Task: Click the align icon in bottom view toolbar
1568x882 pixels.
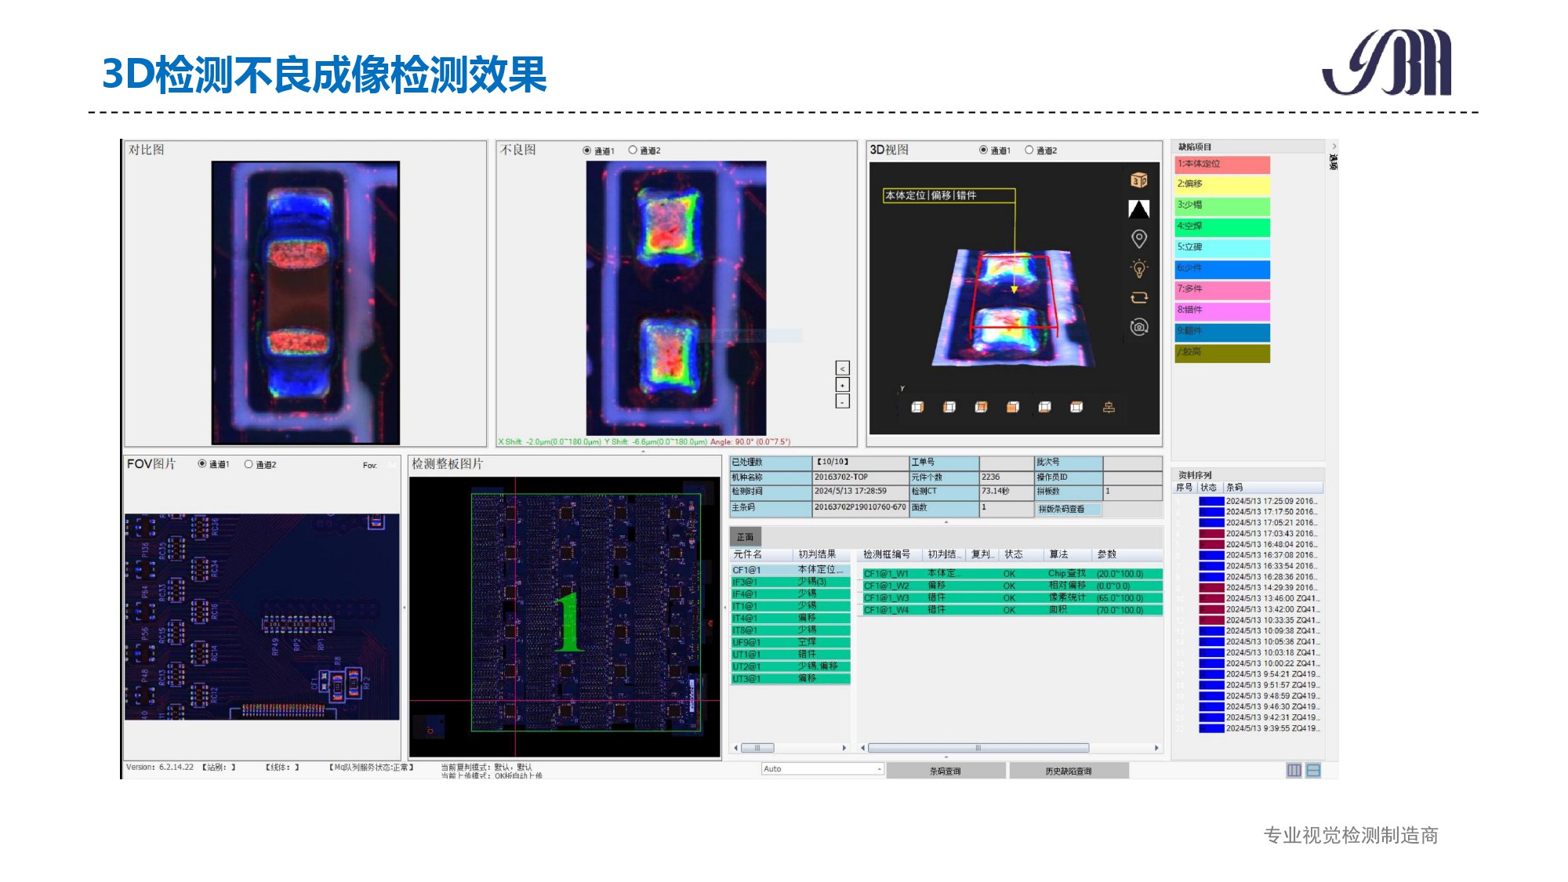Action: 1109,407
